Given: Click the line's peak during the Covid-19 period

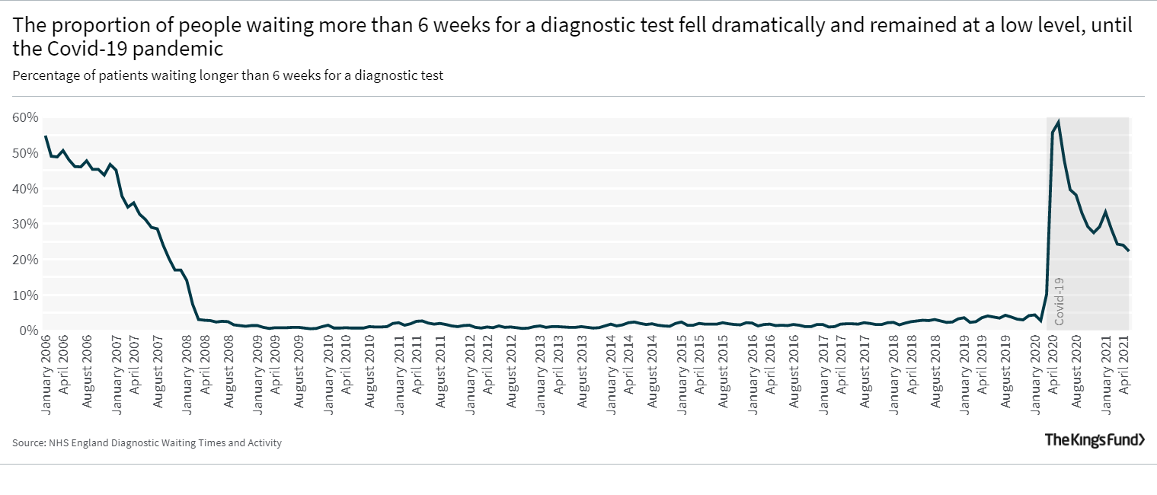Looking at the screenshot, I should pos(1059,122).
